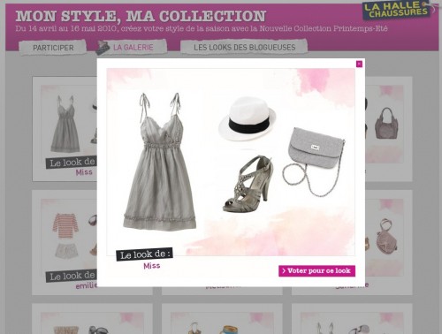This screenshot has width=442, height=334.
Task: Open background look card with striped top
Action: pos(65,242)
